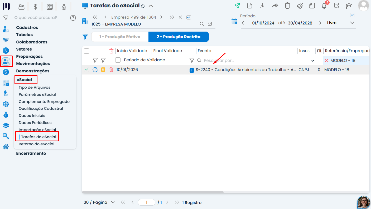The height and width of the screenshot is (209, 371).
Task: Click the gray trash can in top toolbar
Action: pos(287,6)
